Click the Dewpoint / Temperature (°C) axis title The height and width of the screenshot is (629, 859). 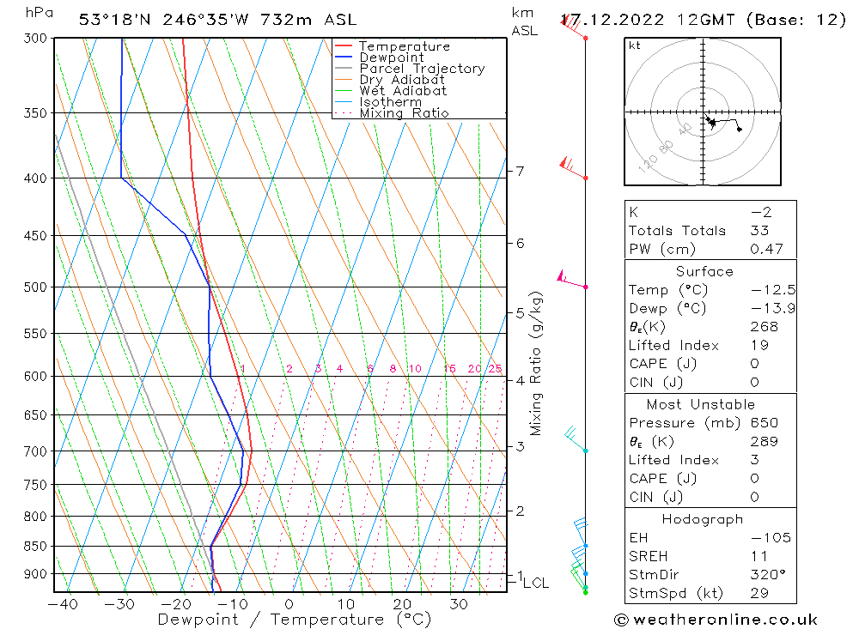295,620
